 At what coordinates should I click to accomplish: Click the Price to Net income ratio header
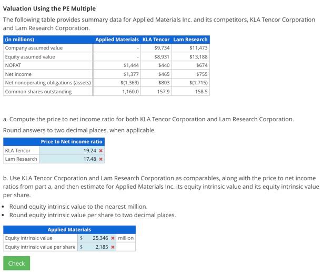72,142
